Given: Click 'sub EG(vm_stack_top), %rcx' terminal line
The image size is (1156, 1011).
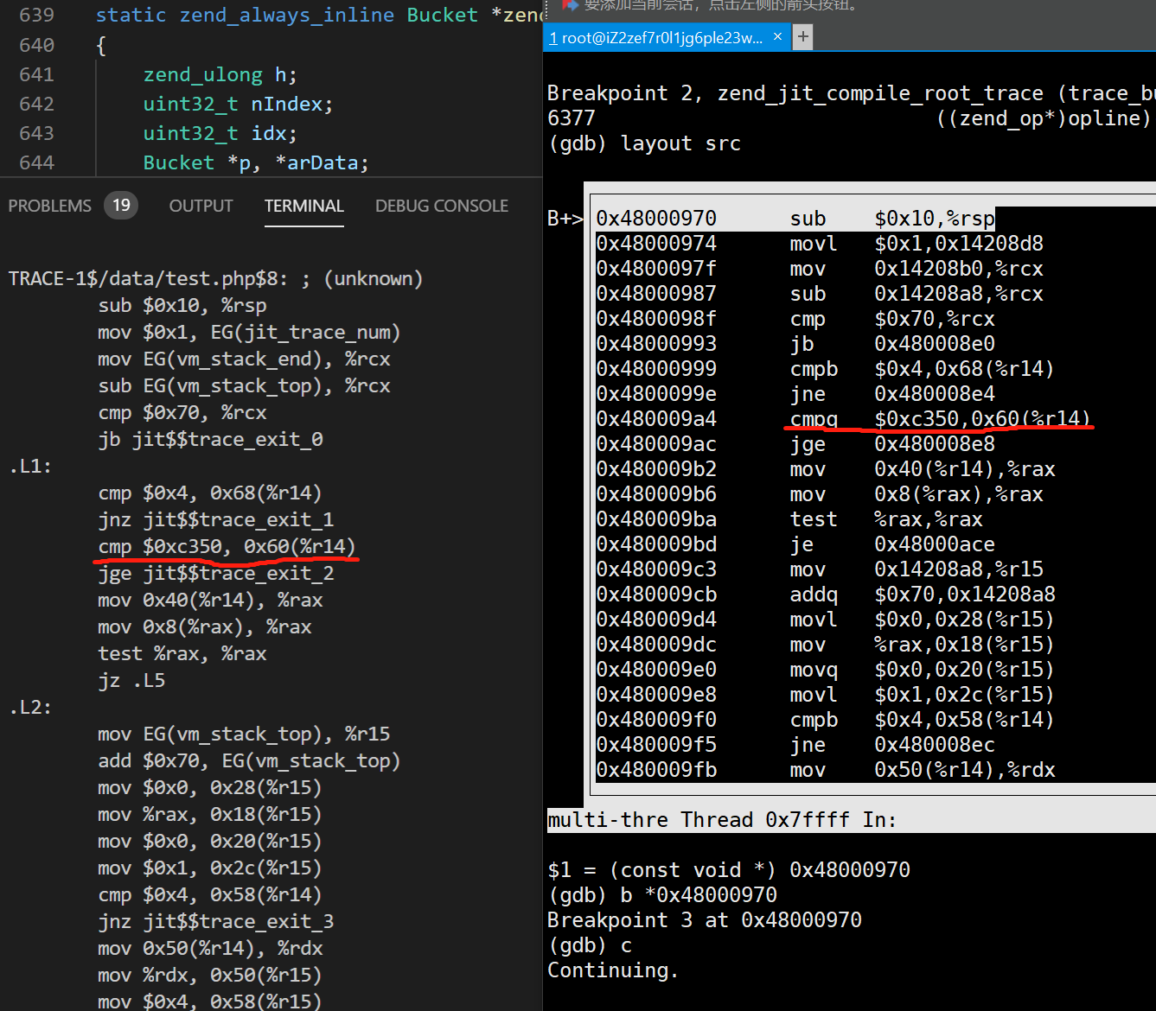Looking at the screenshot, I should pos(244,385).
